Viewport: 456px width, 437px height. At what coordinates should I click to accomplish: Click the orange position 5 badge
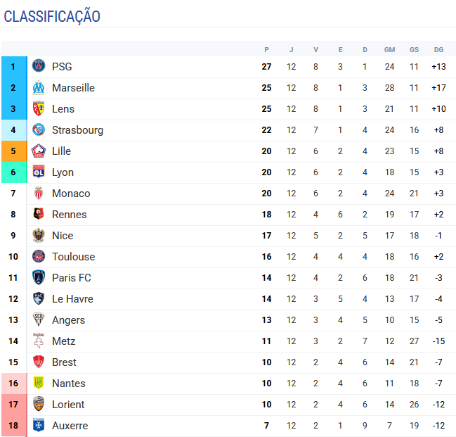13,151
